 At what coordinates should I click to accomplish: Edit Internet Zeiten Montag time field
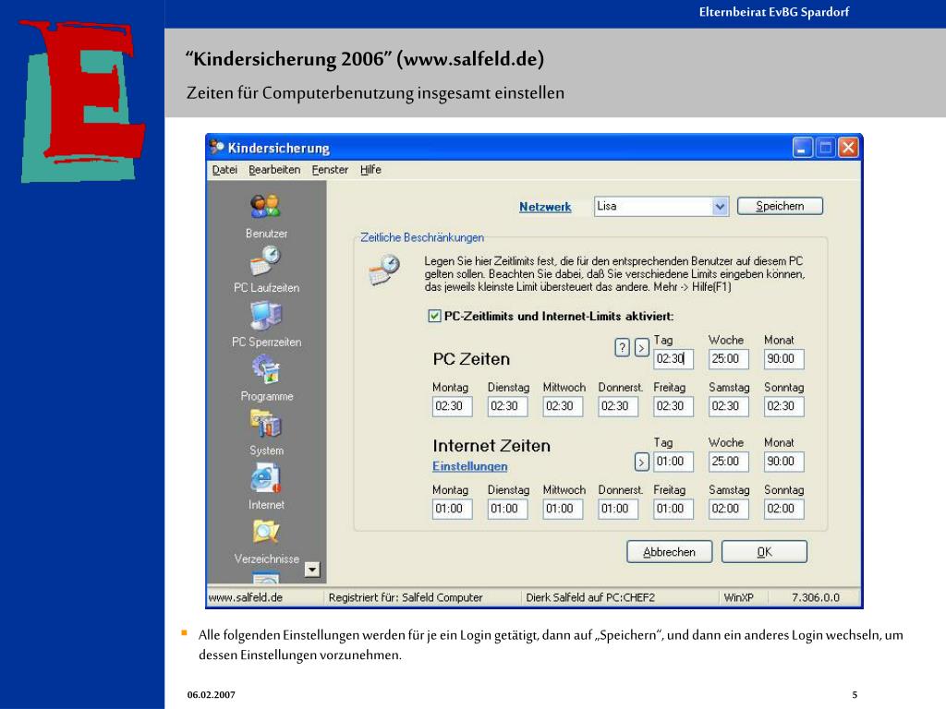(452, 509)
